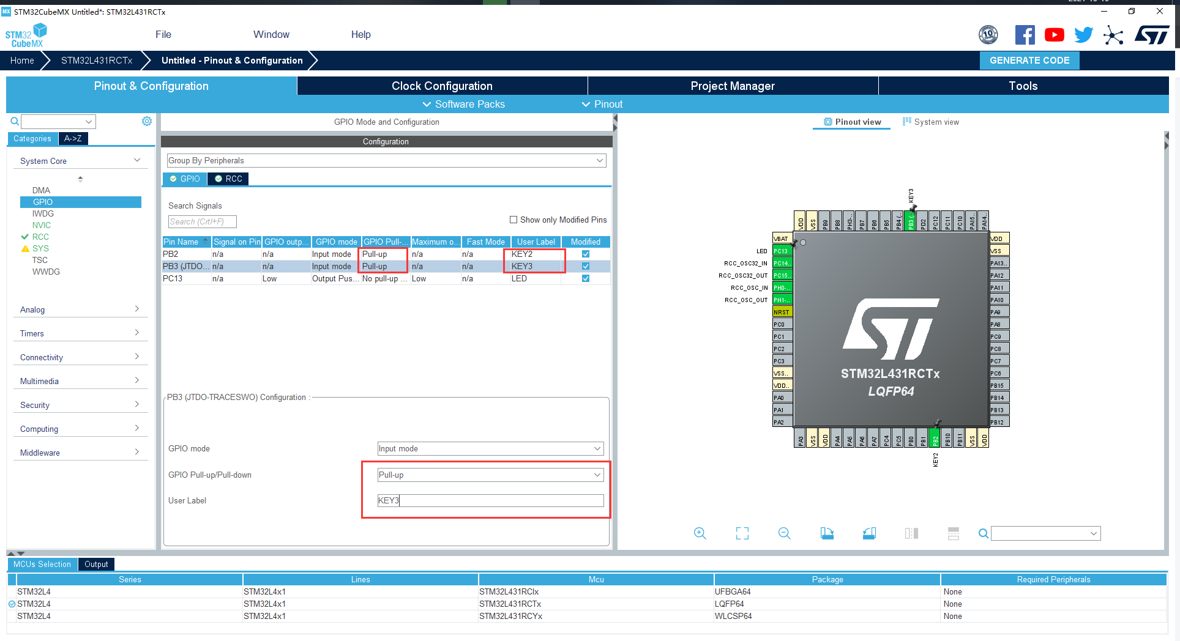This screenshot has width=1180, height=641.
Task: Click the ST logo in the header
Action: [x=1152, y=35]
